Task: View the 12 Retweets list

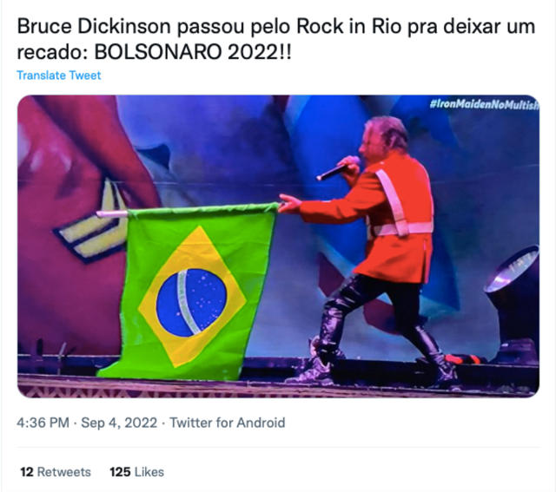Action: click(56, 472)
